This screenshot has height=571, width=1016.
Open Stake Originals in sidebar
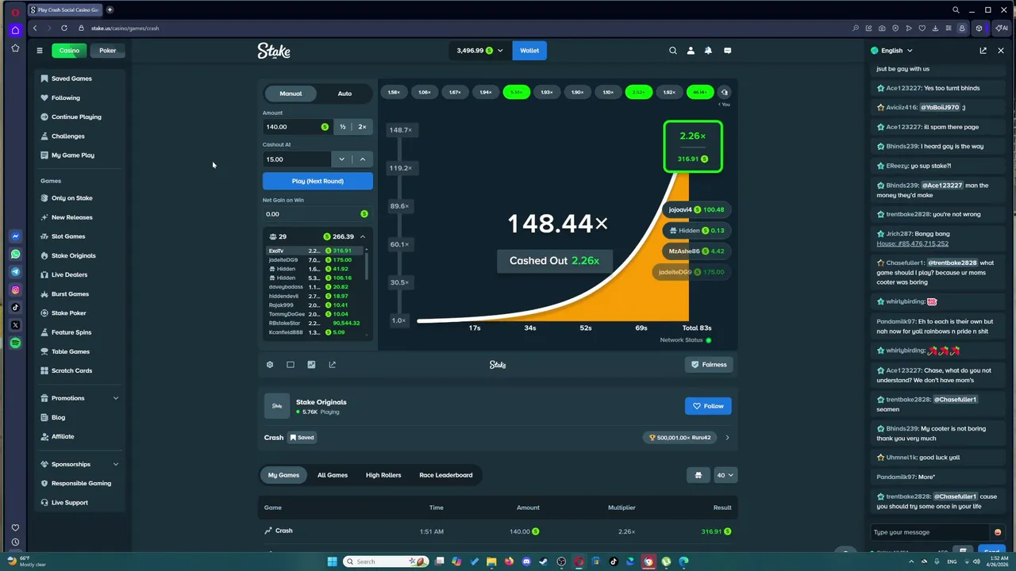(x=73, y=255)
